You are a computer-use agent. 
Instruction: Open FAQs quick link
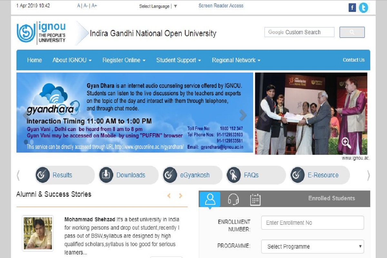[256, 175]
